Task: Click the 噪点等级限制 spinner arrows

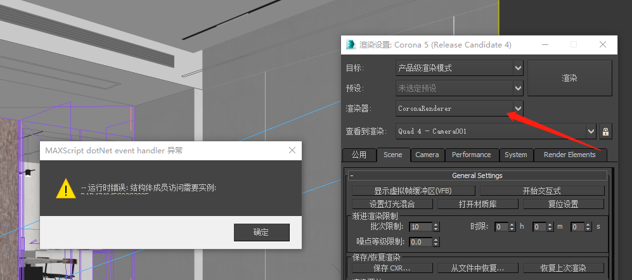Action: (435, 242)
